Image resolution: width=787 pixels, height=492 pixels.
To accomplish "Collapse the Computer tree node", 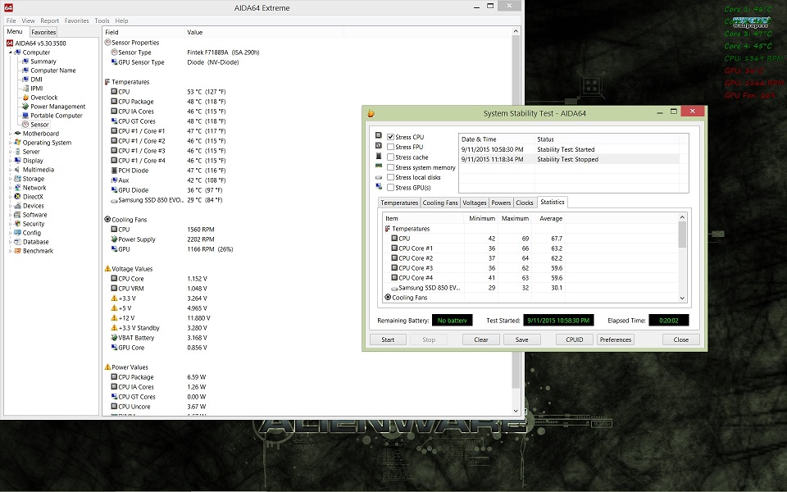I will 10,52.
